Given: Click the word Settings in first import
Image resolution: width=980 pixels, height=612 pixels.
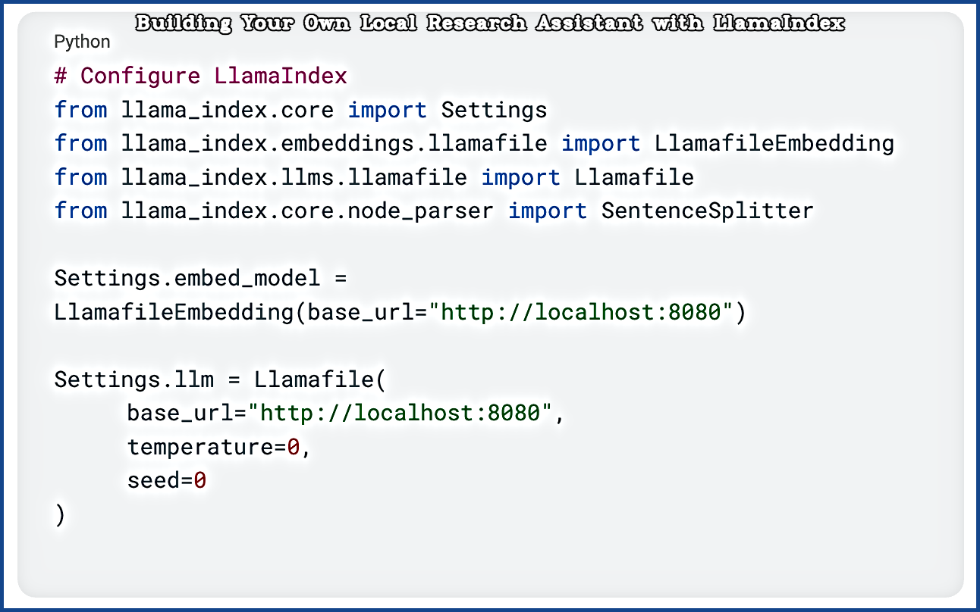Looking at the screenshot, I should click(494, 111).
